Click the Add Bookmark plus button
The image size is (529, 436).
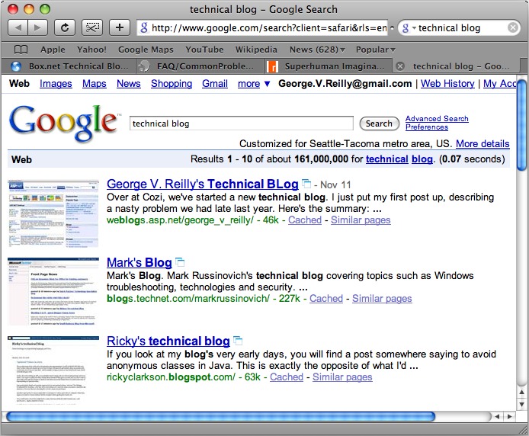[x=120, y=28]
